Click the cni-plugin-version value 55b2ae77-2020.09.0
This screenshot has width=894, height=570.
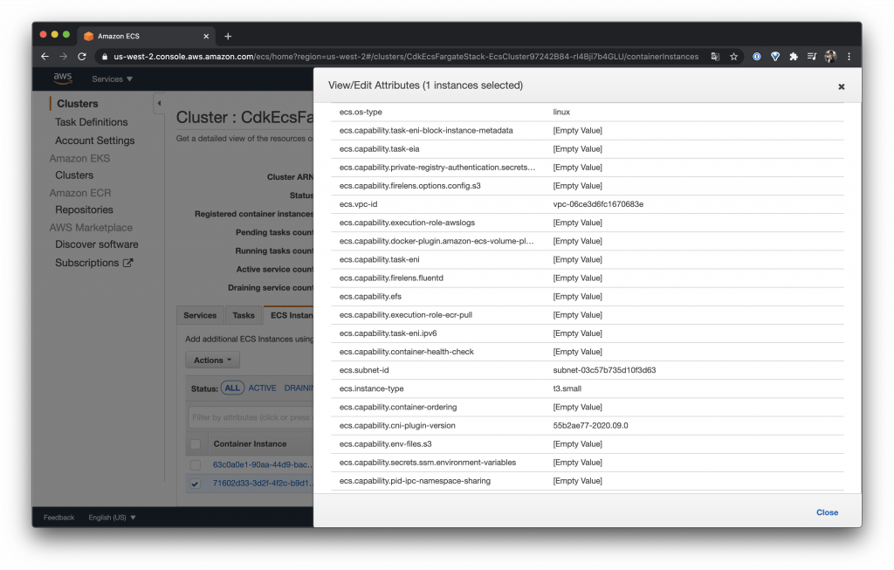pos(590,425)
